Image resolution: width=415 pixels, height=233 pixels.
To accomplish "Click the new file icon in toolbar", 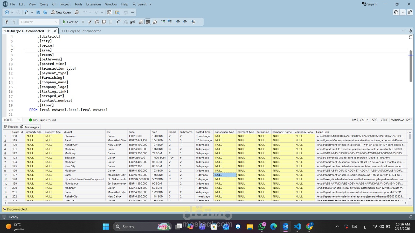I will (26, 12).
